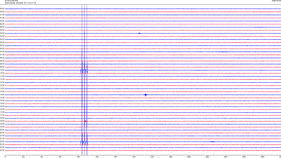The width and height of the screenshot is (281, 158).
Task: Select the 05:00 trace time label
Action: tap(2, 39)
